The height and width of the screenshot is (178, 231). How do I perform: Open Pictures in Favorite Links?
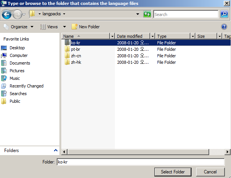tap(17, 71)
